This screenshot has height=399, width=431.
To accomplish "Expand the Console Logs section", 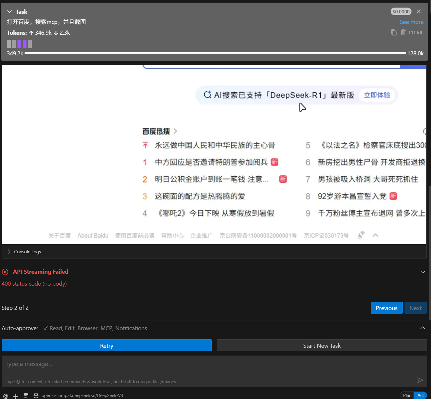I will coord(9,252).
